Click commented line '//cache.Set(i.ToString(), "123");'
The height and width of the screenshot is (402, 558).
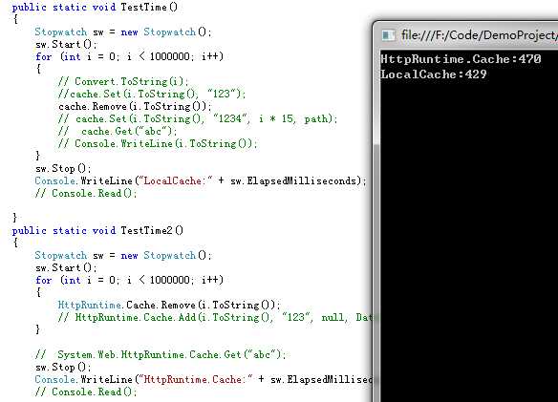click(152, 94)
